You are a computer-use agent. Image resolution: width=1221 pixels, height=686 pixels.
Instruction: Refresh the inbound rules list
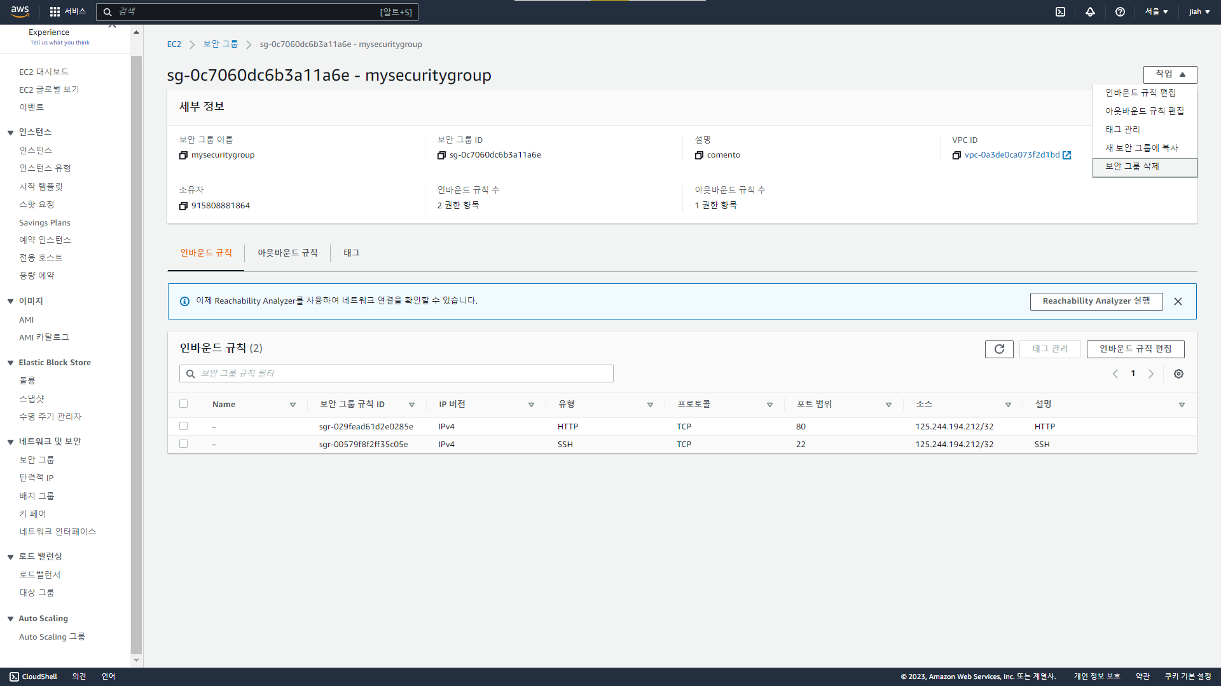pyautogui.click(x=999, y=349)
